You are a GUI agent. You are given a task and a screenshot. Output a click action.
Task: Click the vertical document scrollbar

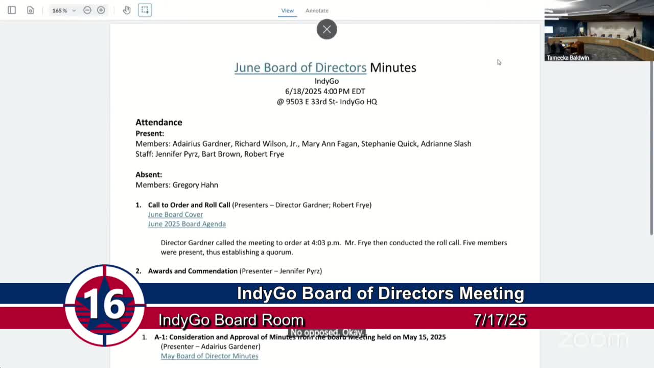651,148
